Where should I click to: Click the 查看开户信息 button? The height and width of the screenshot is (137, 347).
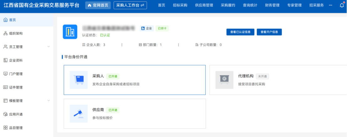click(x=269, y=32)
